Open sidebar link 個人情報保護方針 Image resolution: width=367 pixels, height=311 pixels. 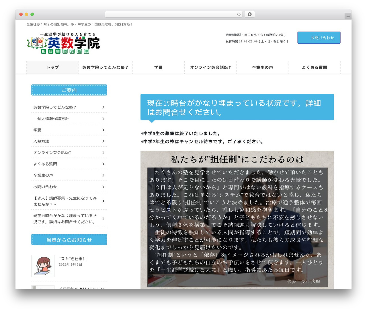click(x=69, y=118)
